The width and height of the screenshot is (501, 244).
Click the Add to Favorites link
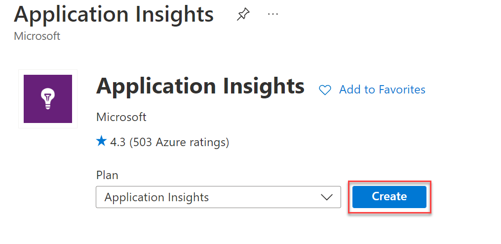tap(382, 90)
